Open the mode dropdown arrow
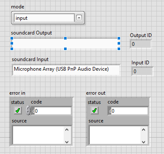The image size is (164, 154). coord(79,18)
